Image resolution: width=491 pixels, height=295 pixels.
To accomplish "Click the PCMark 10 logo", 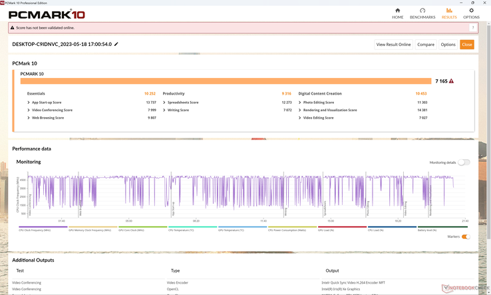I will (x=47, y=15).
